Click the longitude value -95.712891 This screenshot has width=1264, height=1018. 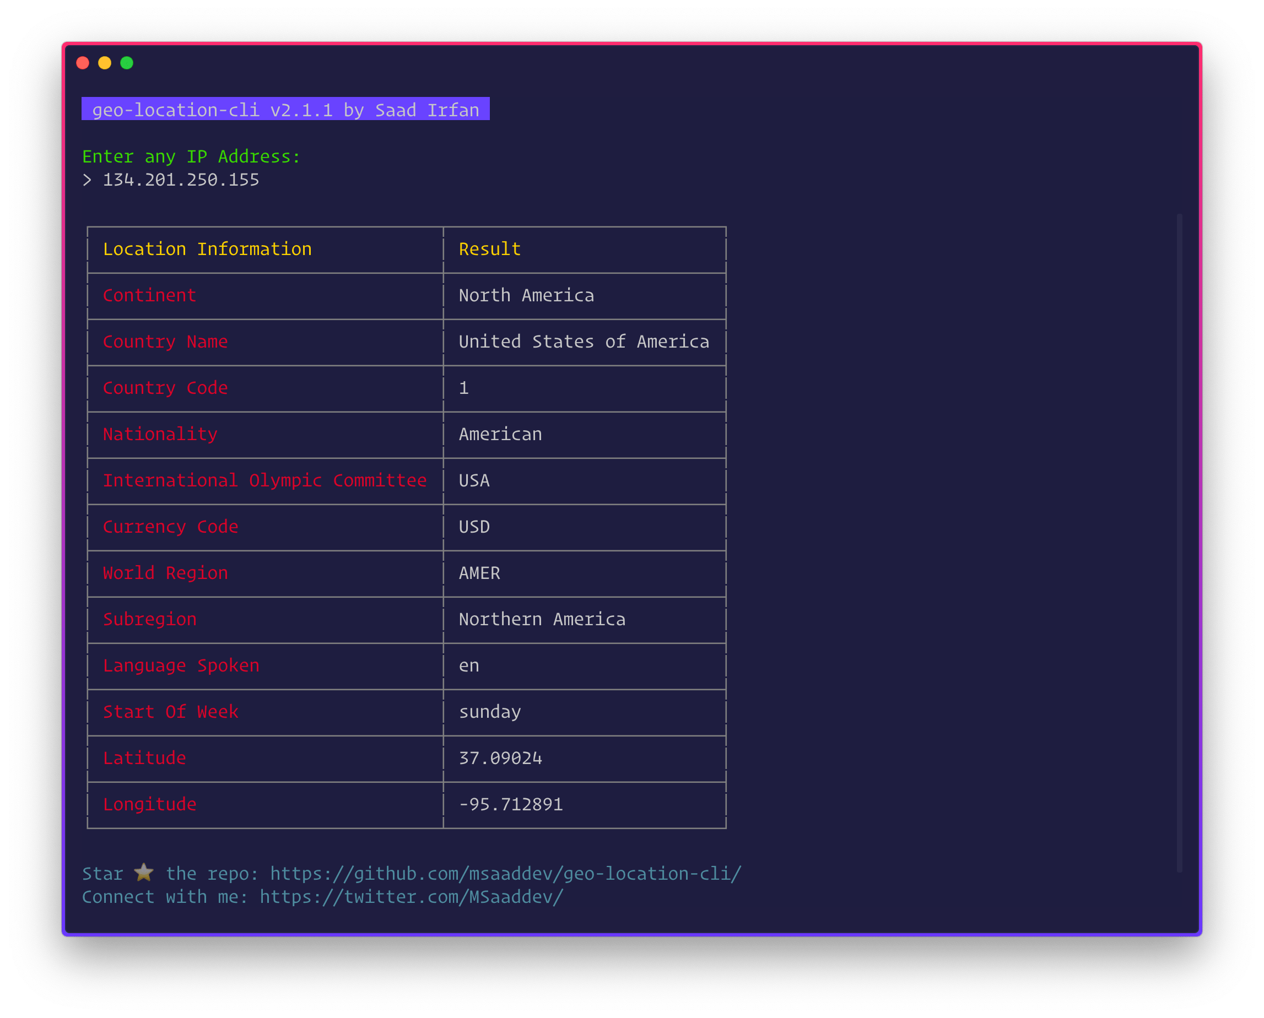point(511,805)
